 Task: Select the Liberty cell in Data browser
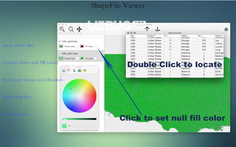click(x=219, y=44)
